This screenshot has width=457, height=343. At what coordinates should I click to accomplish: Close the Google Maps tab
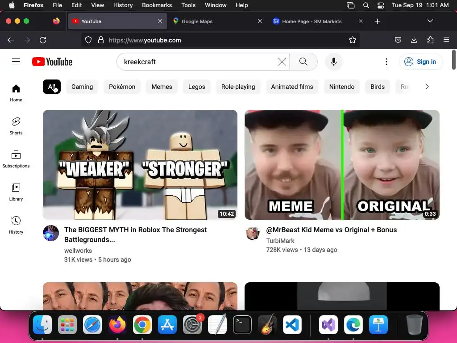260,21
